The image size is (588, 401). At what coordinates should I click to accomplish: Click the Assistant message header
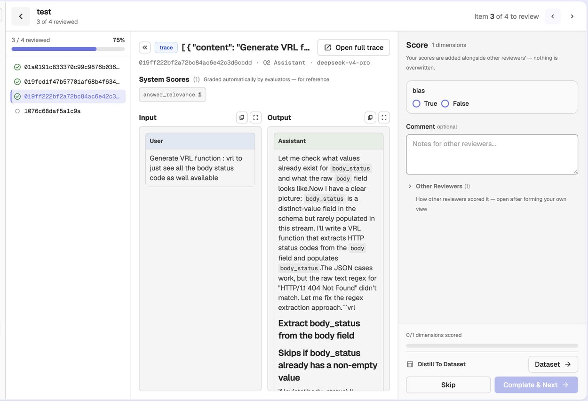[328, 141]
